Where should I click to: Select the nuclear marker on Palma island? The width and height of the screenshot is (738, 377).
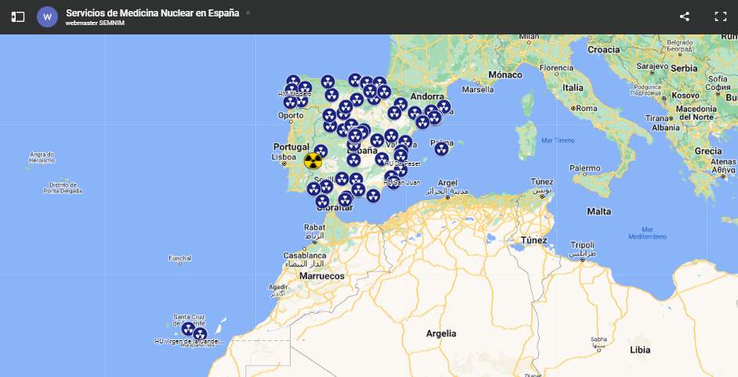[x=442, y=149]
